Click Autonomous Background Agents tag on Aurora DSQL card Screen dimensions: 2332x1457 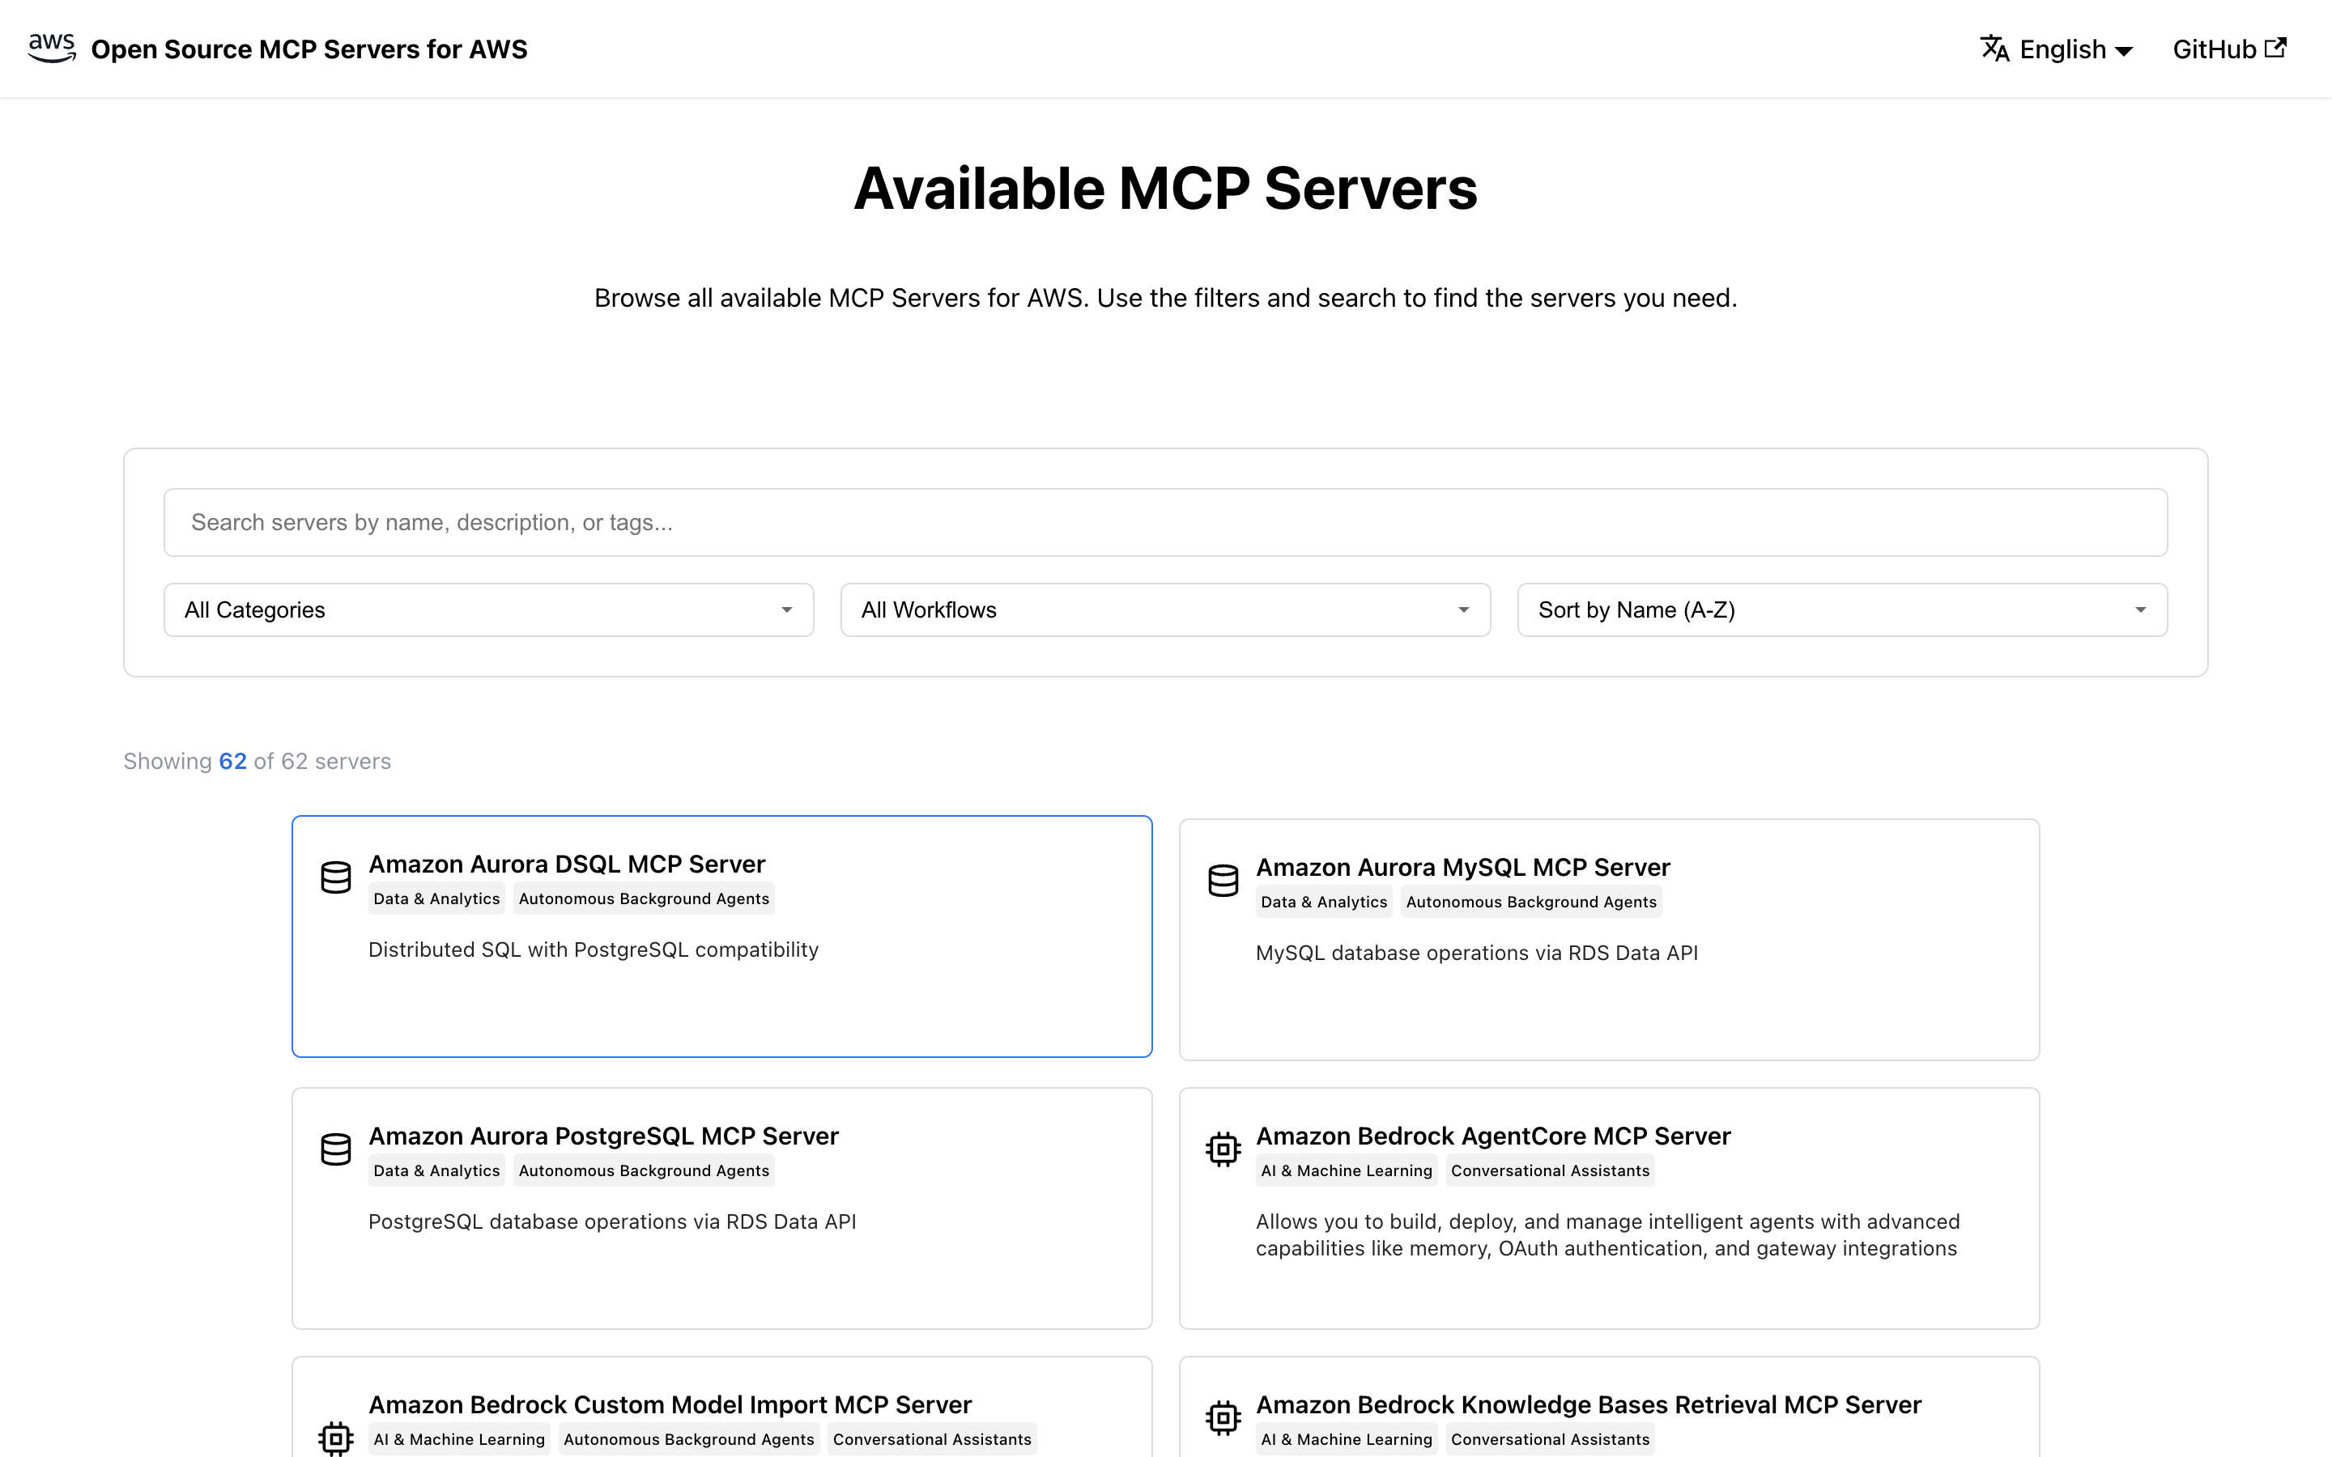pyautogui.click(x=644, y=899)
